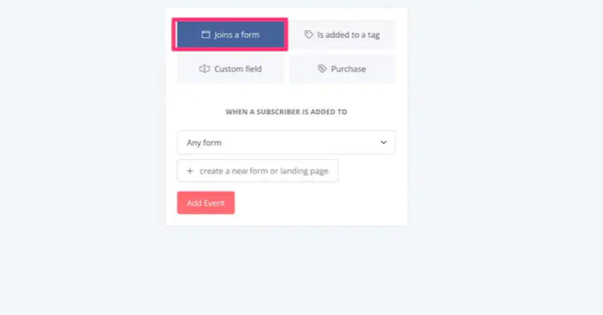Activate the Custom field trigger option

click(x=230, y=69)
